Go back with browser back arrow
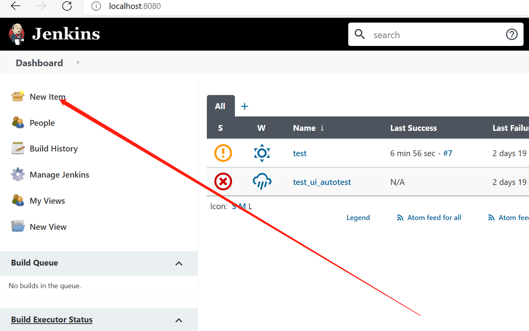 [16, 6]
